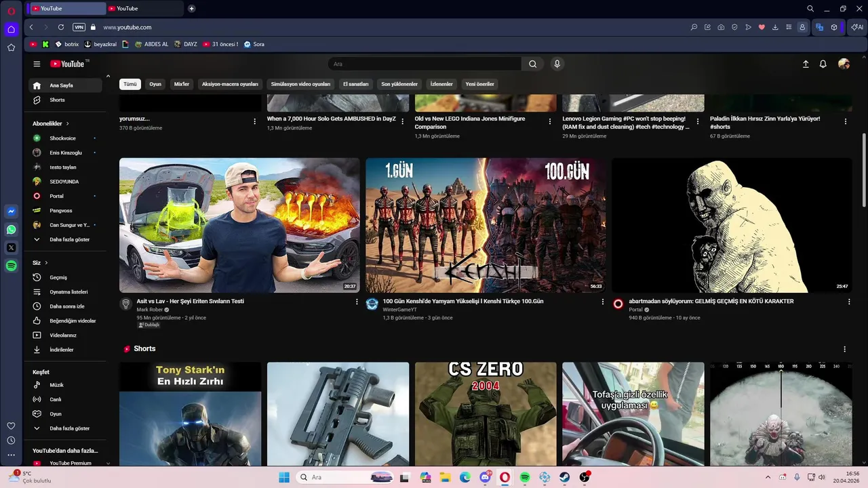Select Aksiyon-macera oyunları filter chip
Screen dimensions: 868x488
tap(230, 84)
